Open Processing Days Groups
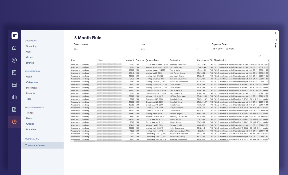288x175 pixels. [x=30, y=124]
